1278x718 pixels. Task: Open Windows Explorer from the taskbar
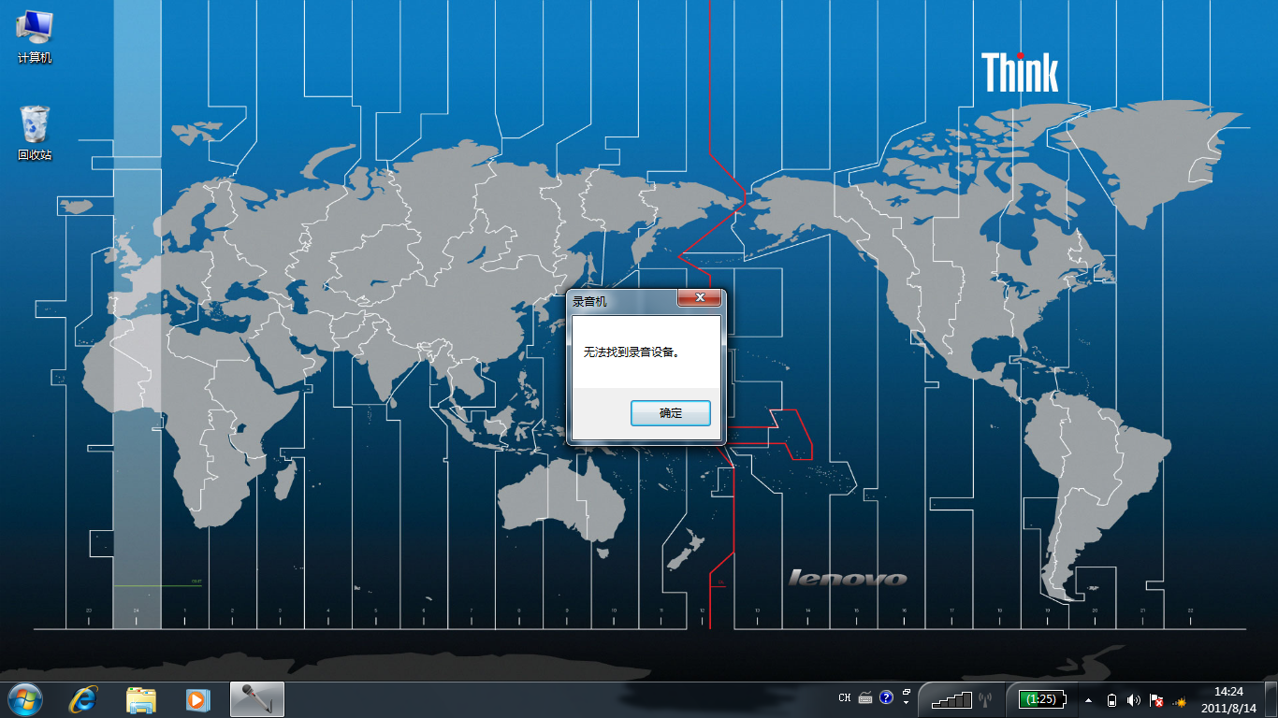coord(140,699)
